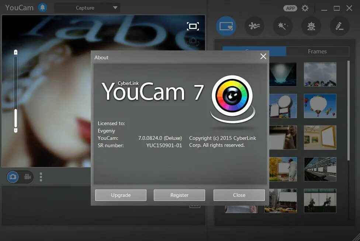Click the version text 7.0.0824.0 (Deluxe)
The width and height of the screenshot is (360, 241).
pyautogui.click(x=160, y=138)
